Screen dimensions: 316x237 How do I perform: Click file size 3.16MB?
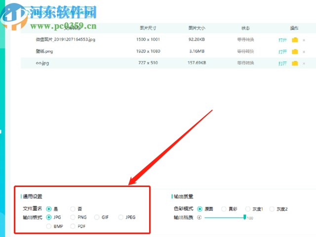197,51
